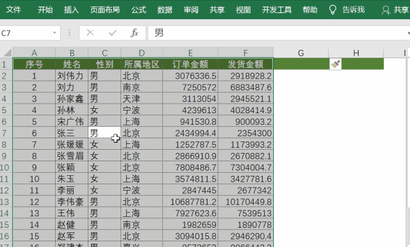This screenshot has height=247, width=410.
Task: Click the lightbulb Tell Me icon
Action: point(332,10)
